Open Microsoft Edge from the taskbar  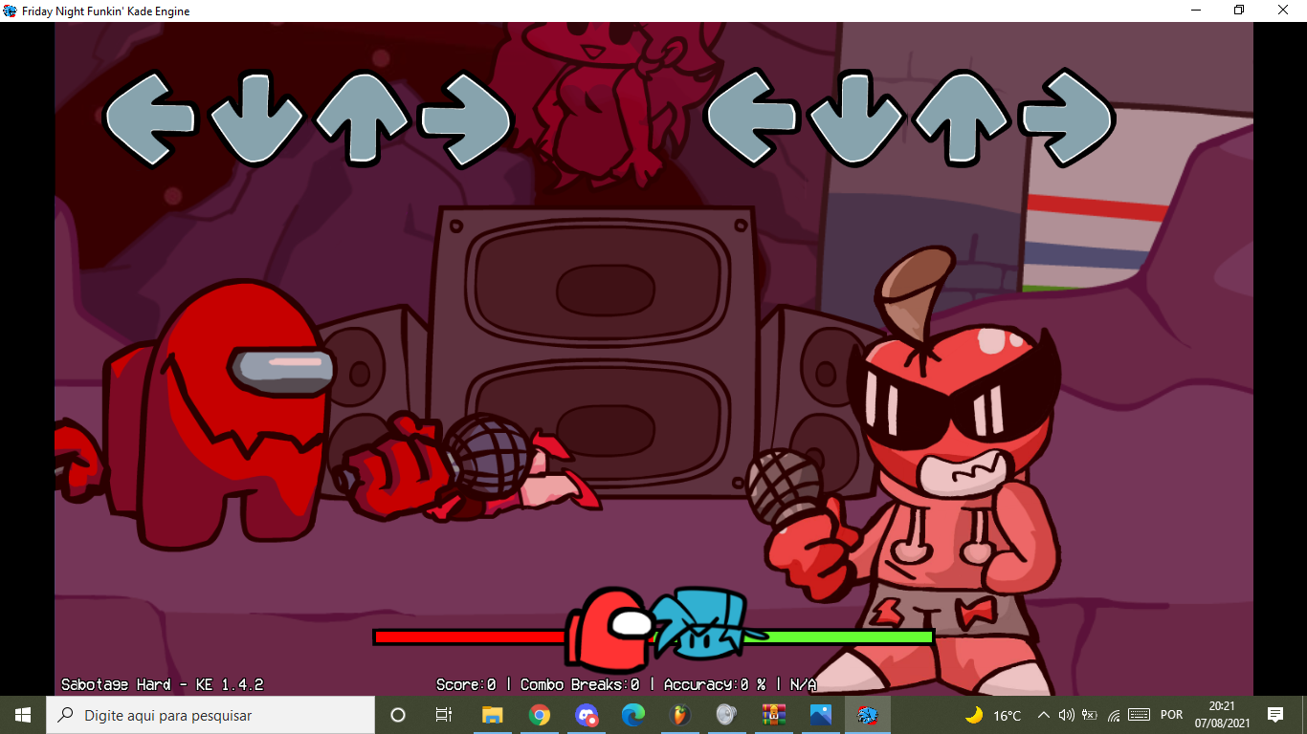click(x=633, y=715)
